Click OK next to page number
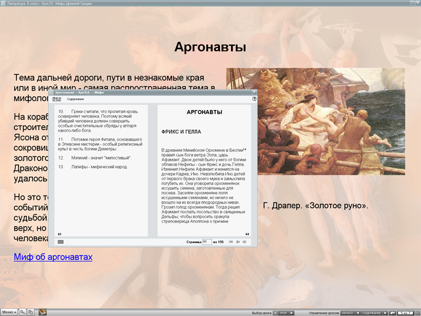 click(231, 242)
